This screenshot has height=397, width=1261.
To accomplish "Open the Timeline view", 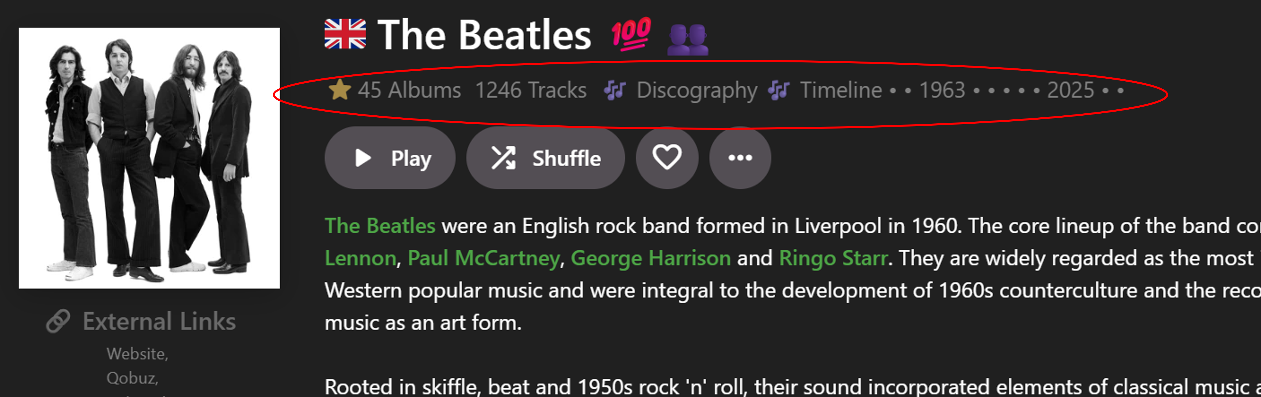I will coord(841,90).
